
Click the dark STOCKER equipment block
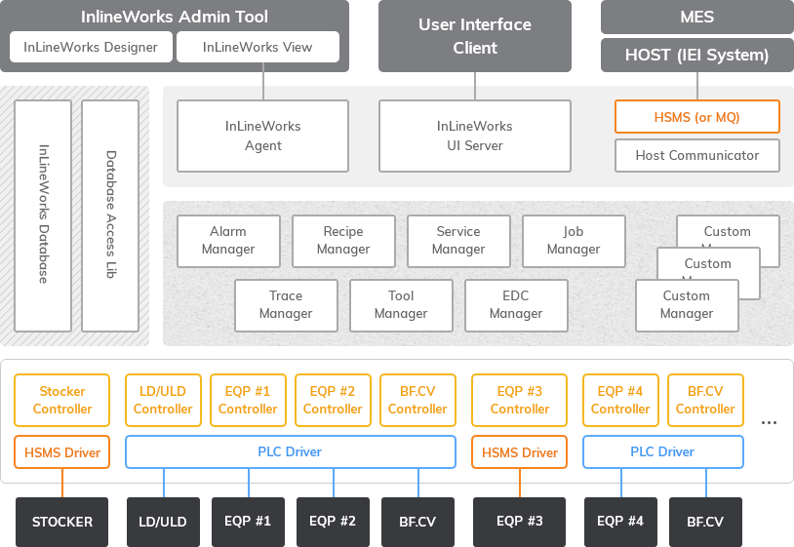pos(62,522)
